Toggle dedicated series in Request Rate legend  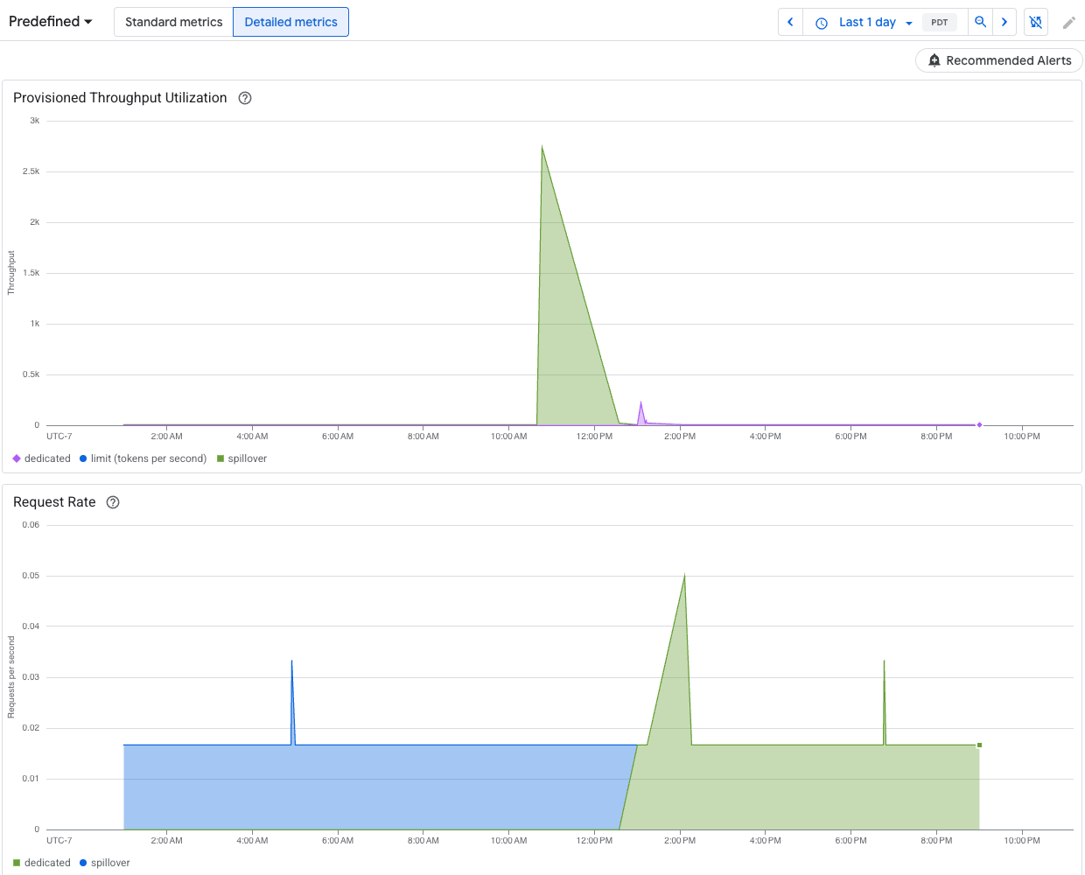click(x=42, y=863)
